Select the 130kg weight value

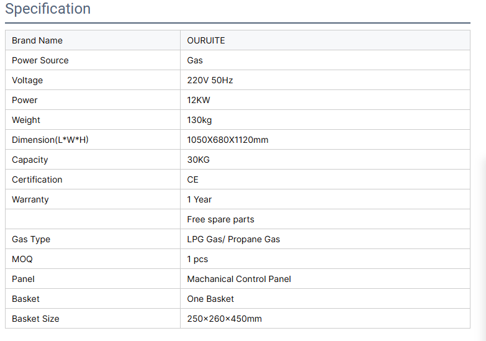pos(199,120)
